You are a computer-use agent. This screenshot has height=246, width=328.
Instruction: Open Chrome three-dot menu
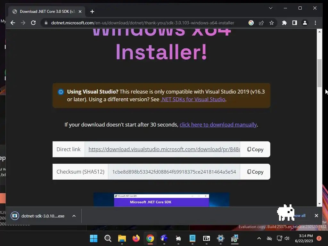pos(315,23)
